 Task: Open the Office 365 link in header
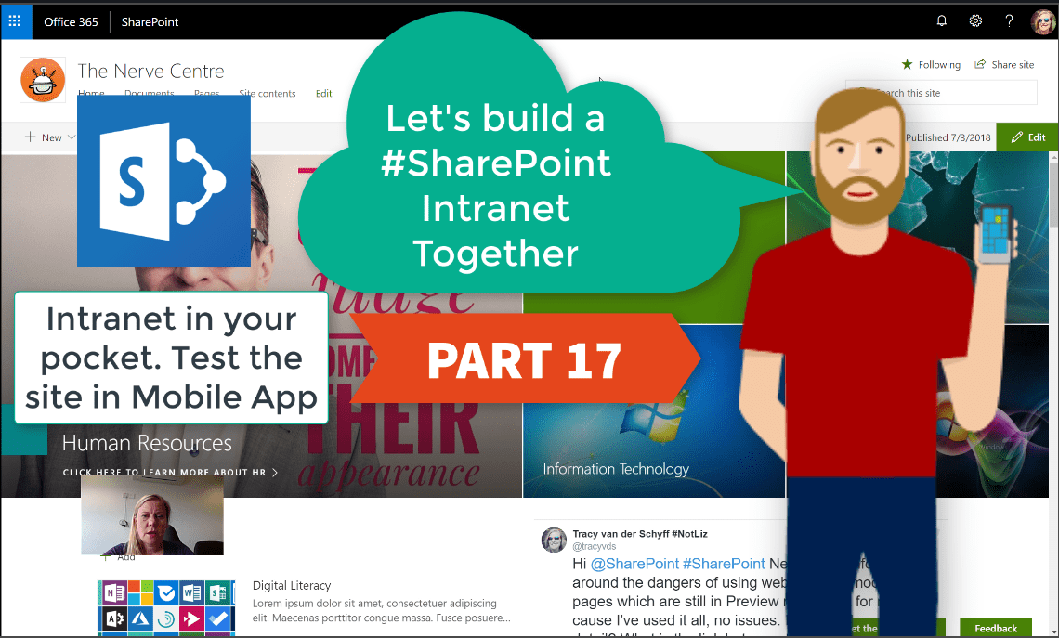click(71, 21)
